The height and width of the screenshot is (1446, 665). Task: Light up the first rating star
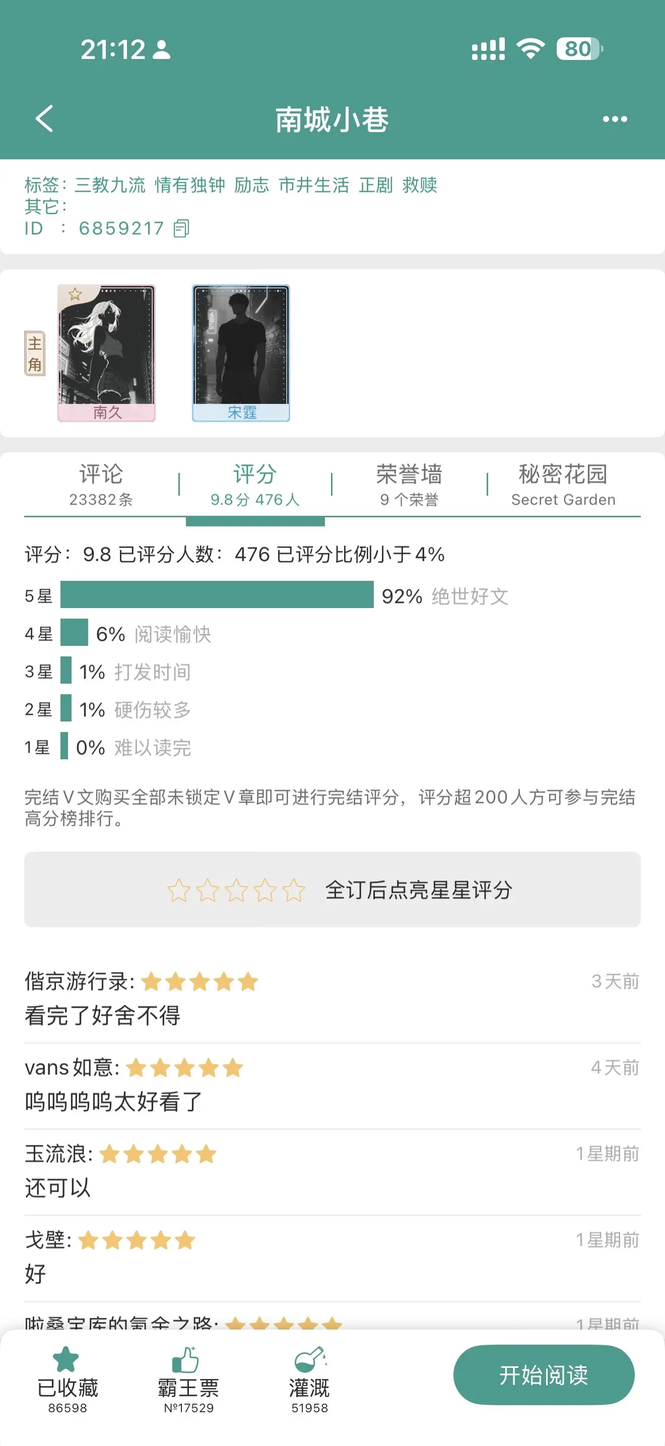coord(179,890)
